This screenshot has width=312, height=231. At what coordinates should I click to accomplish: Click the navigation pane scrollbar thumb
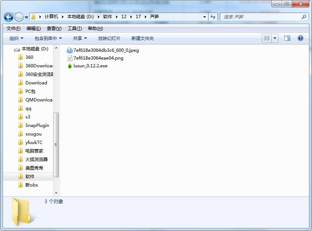pos(56,145)
